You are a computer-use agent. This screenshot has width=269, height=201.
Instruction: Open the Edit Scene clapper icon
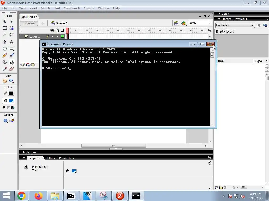pyautogui.click(x=176, y=23)
